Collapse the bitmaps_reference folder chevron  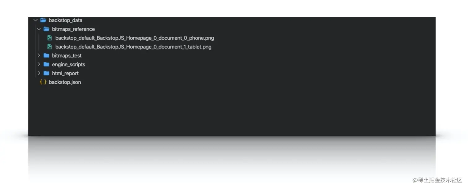click(x=39, y=29)
